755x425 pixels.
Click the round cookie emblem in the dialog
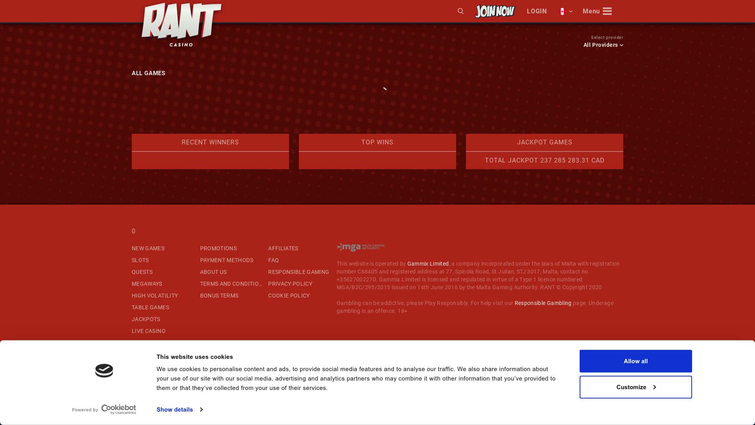point(103,370)
